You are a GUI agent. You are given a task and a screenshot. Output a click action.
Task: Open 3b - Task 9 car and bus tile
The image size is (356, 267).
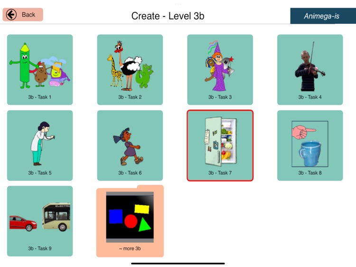pos(40,221)
